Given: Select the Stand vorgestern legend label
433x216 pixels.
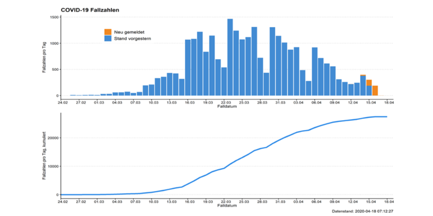Looking at the screenshot, I should (132, 38).
